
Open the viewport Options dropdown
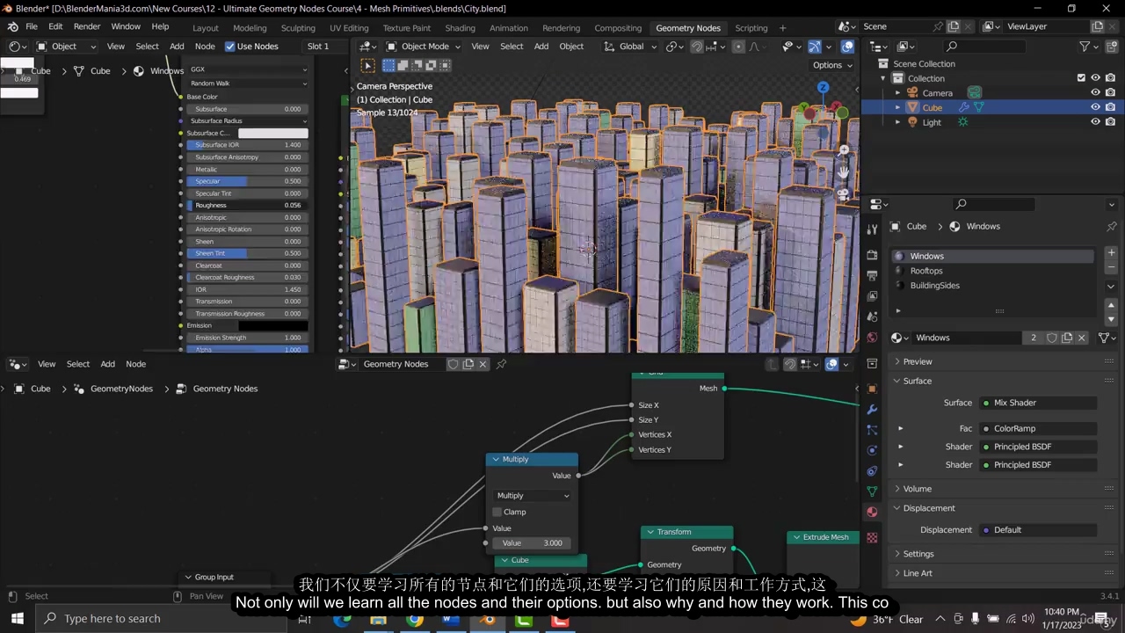[x=832, y=65]
